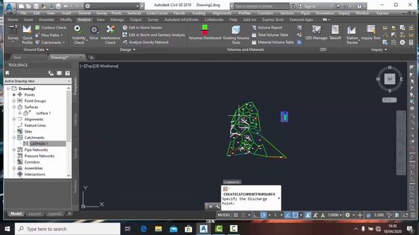Screen dimensions: 419x235
Task: Generate a Volume Report
Action: point(267,27)
